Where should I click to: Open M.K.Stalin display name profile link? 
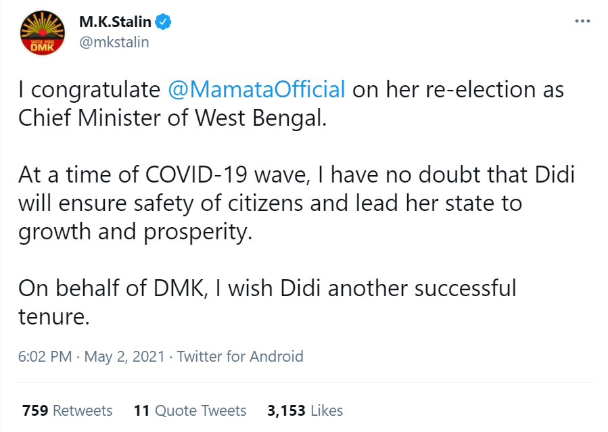115,22
